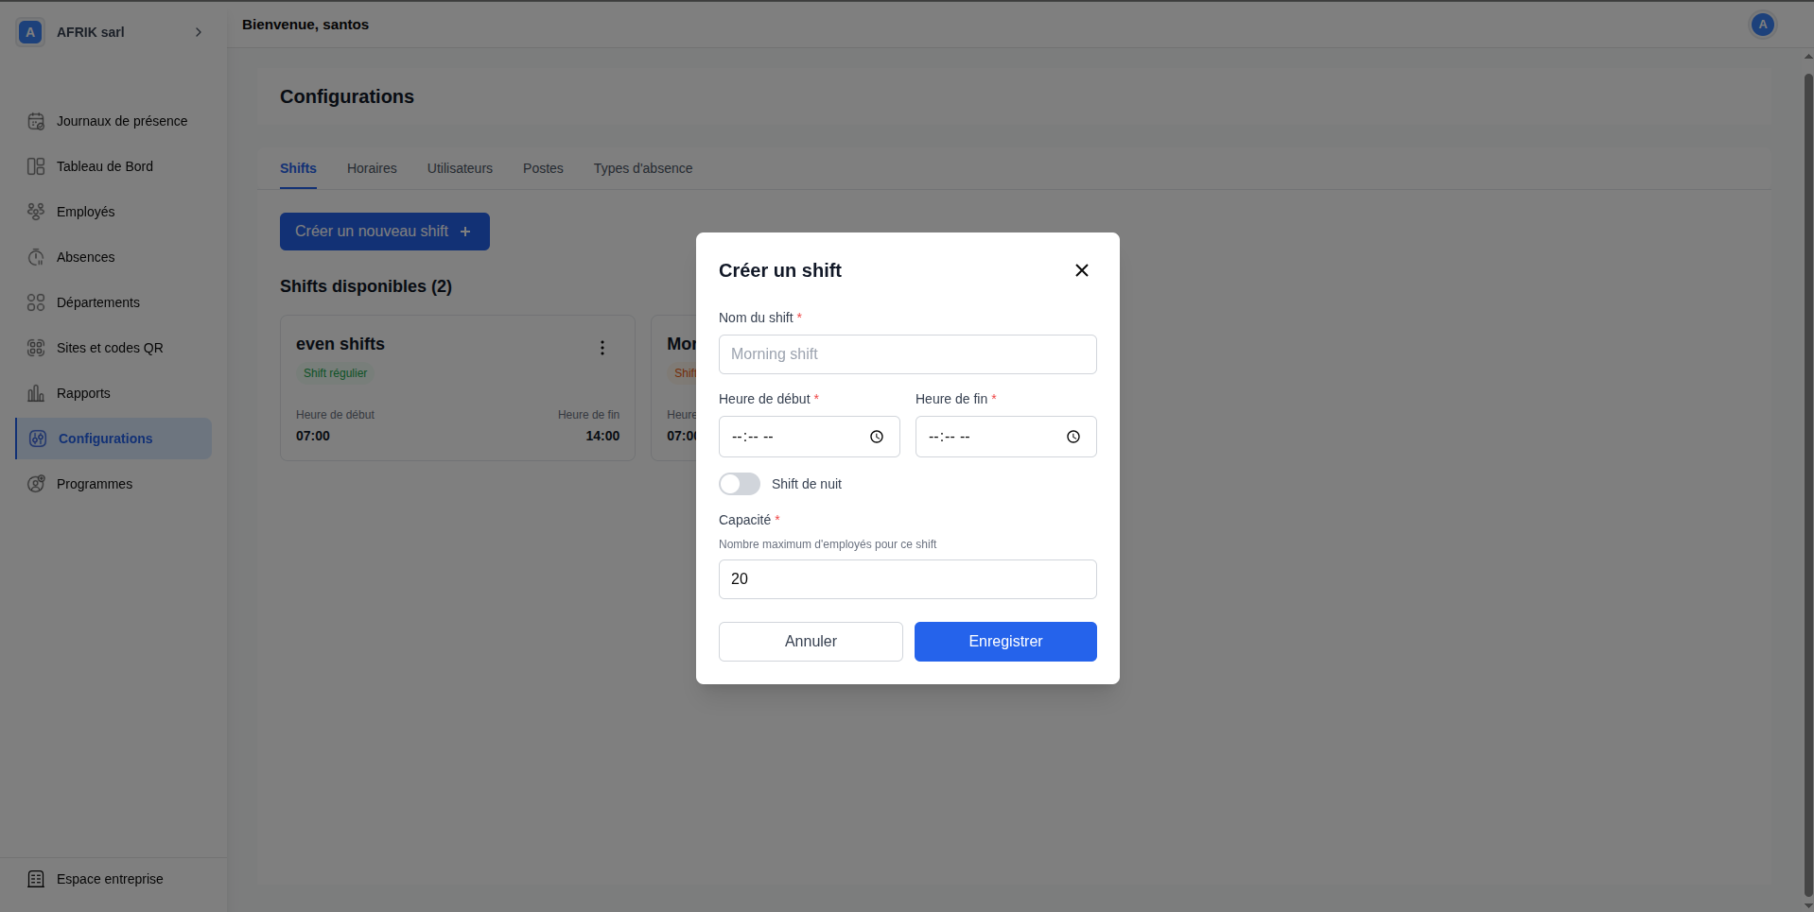Click the Rapports bar chart icon
This screenshot has width=1814, height=912.
36,393
